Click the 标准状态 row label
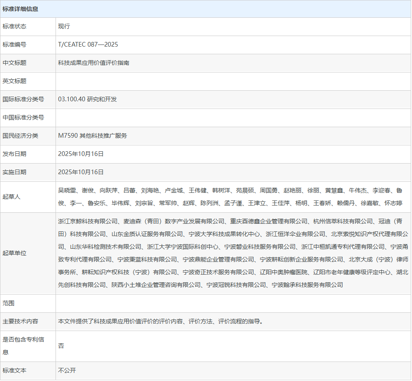The image size is (412, 381). pos(14,26)
